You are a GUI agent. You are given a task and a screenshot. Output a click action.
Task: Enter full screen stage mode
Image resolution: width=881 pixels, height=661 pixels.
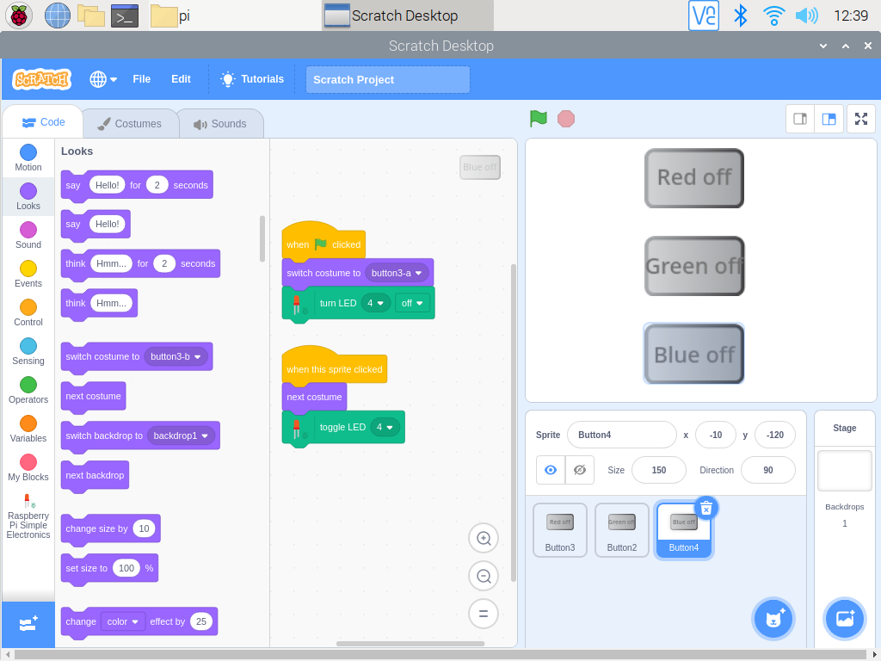(861, 119)
